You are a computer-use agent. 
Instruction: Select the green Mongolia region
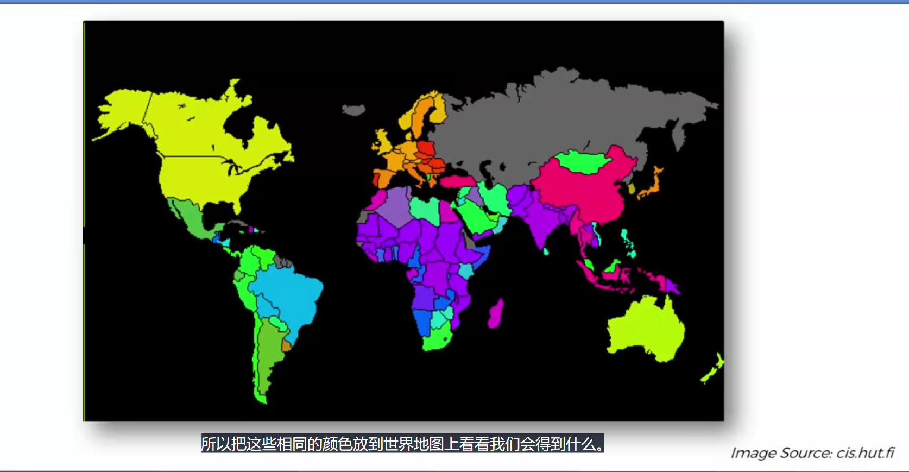[x=581, y=161]
